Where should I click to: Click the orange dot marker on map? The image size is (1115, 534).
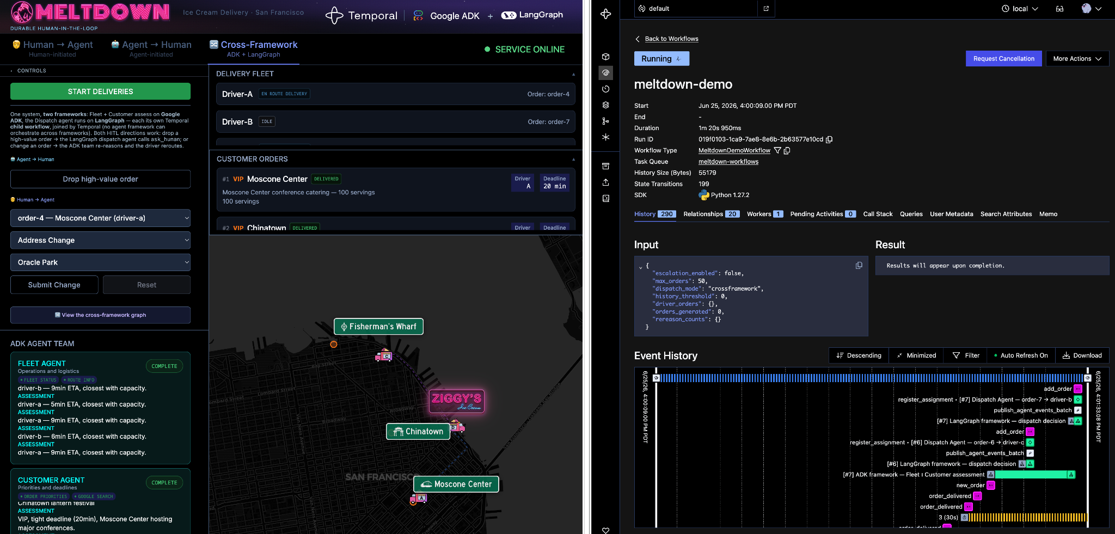click(x=334, y=344)
